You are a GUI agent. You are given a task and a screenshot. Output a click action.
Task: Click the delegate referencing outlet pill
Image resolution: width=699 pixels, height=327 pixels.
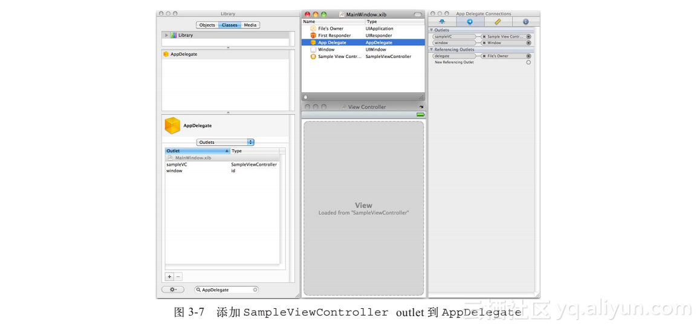(454, 56)
